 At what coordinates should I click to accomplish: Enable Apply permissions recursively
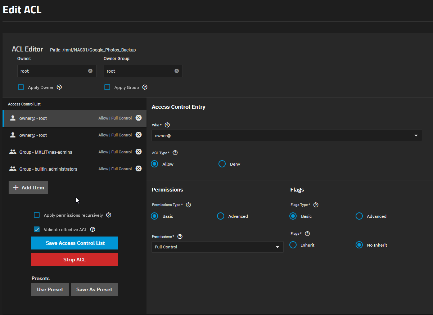36,215
